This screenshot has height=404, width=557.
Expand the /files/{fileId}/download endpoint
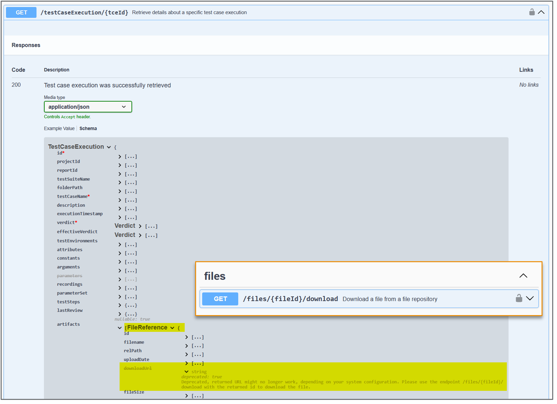(x=530, y=299)
